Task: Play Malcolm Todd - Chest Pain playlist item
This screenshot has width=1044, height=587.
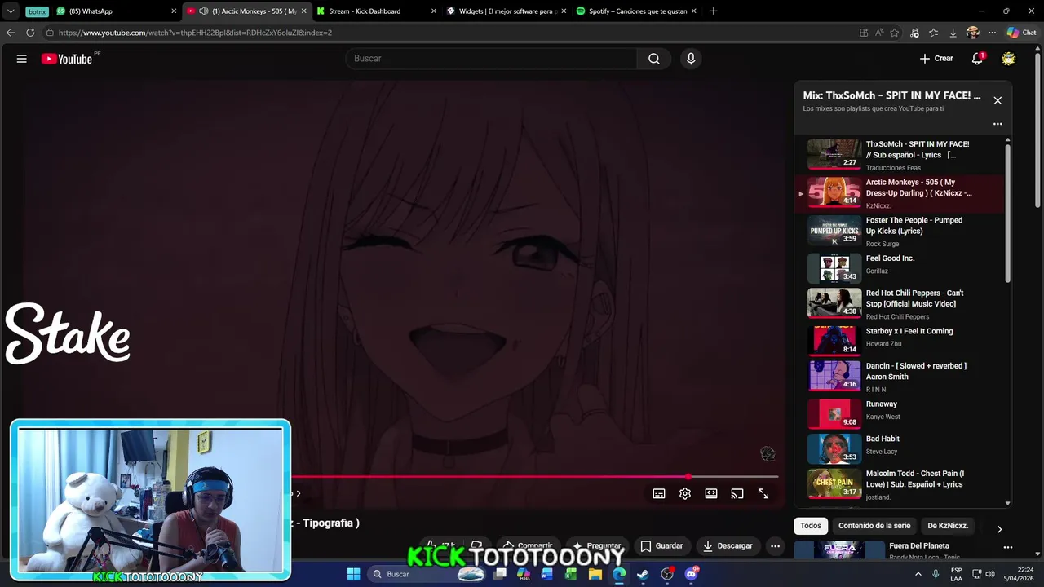Action: [900, 483]
